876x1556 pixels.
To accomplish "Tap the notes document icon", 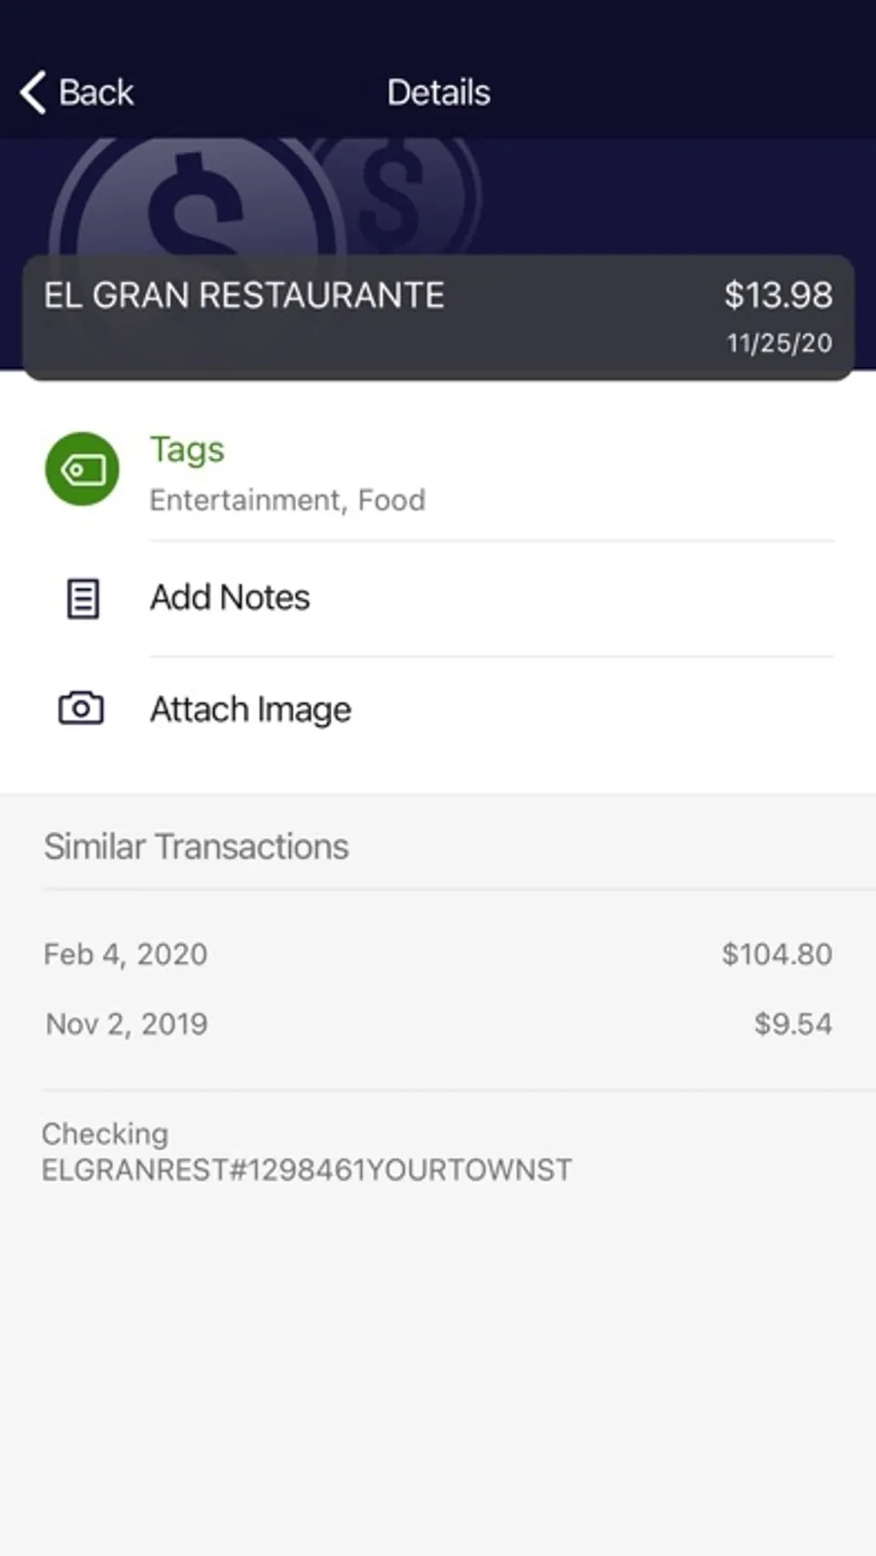I will (82, 598).
